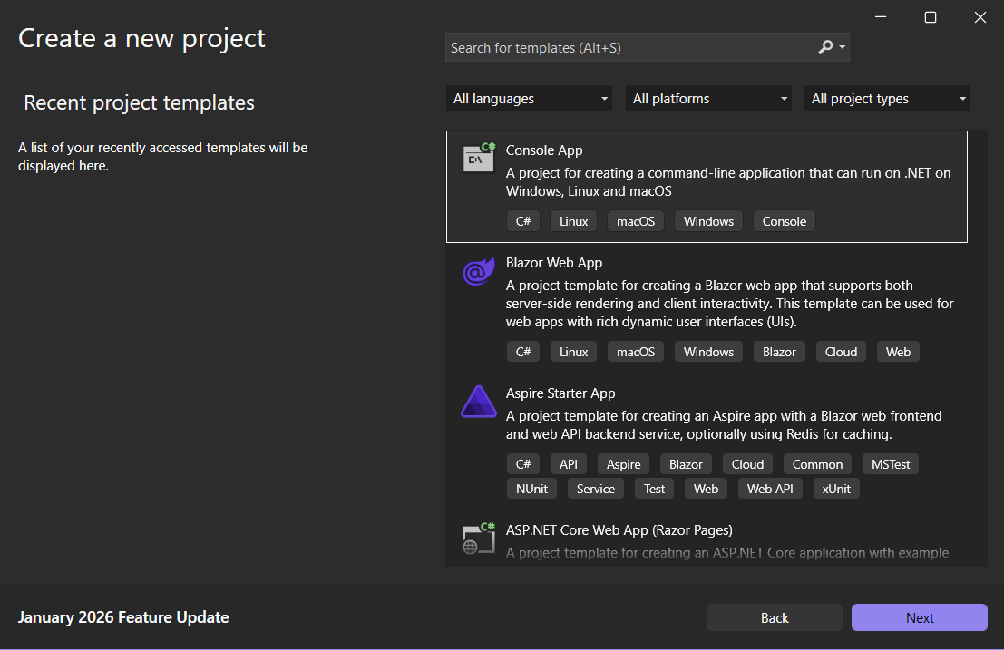This screenshot has width=1004, height=650.
Task: Select the Linux tag under Blazor Web App
Action: [x=573, y=351]
